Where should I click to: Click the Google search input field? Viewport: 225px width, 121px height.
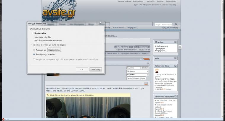tap(163, 24)
